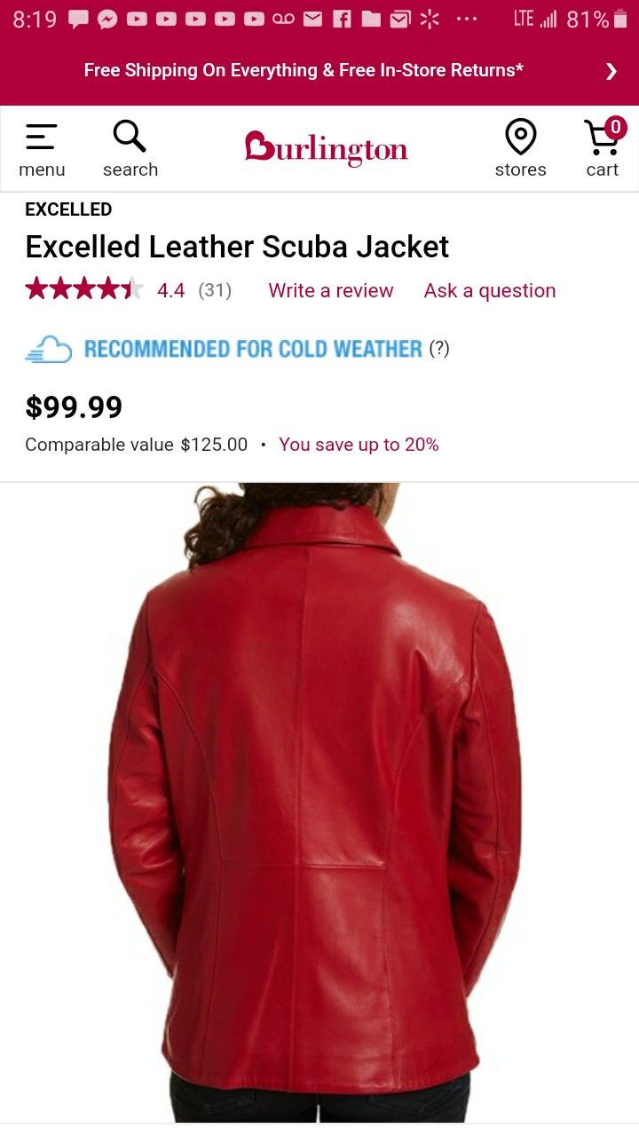
Task: Expand the free shipping banner arrow
Action: point(611,71)
